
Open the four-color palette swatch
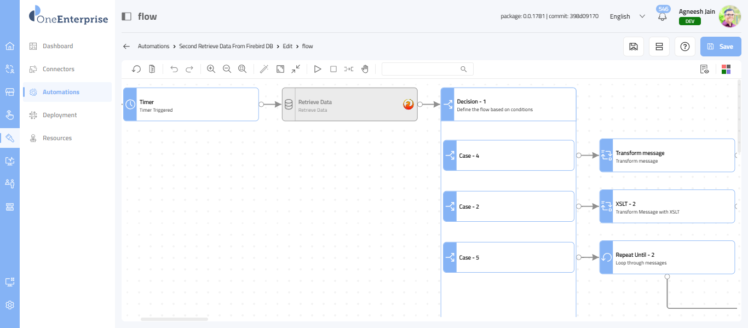pos(726,69)
